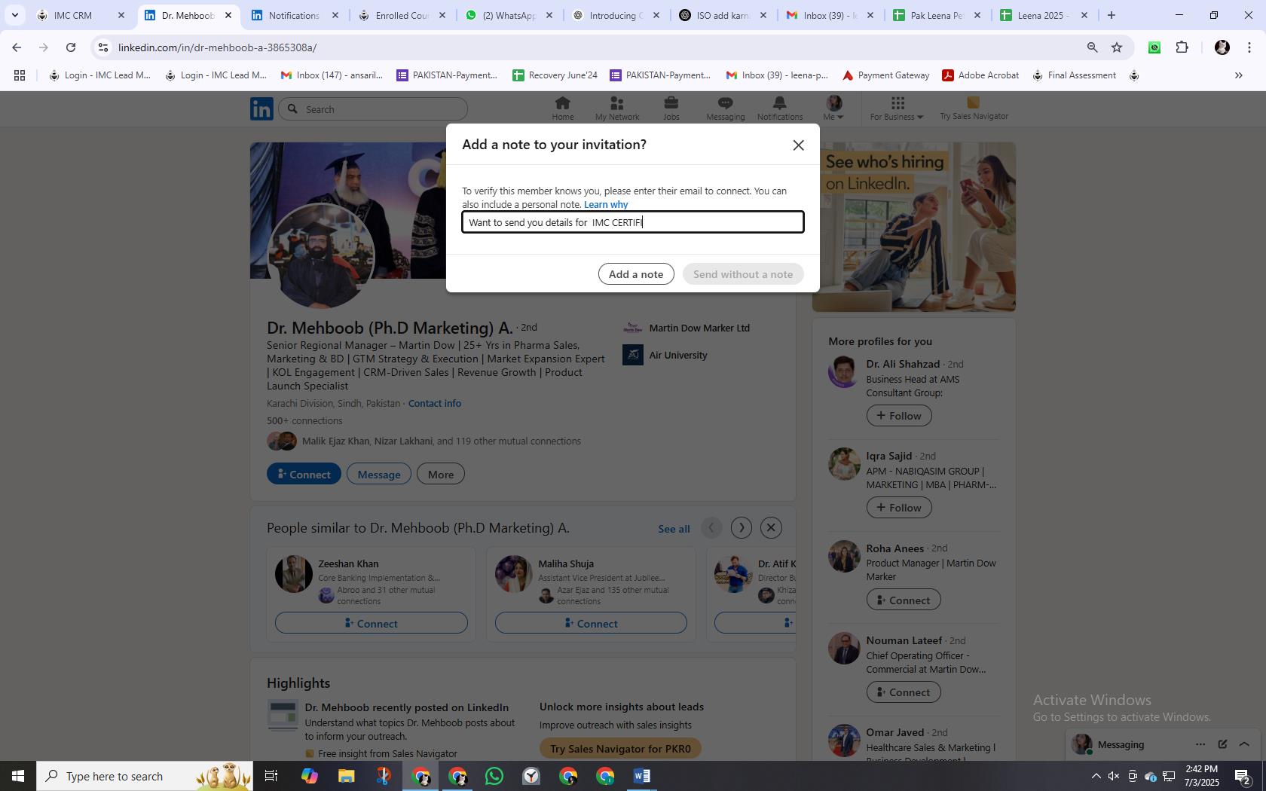Open the Recovery June'24 bookmark

tap(555, 75)
